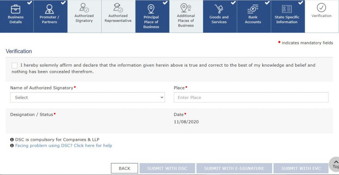Click info icon beside Facing problem link
This screenshot has height=175, width=339.
12,146
